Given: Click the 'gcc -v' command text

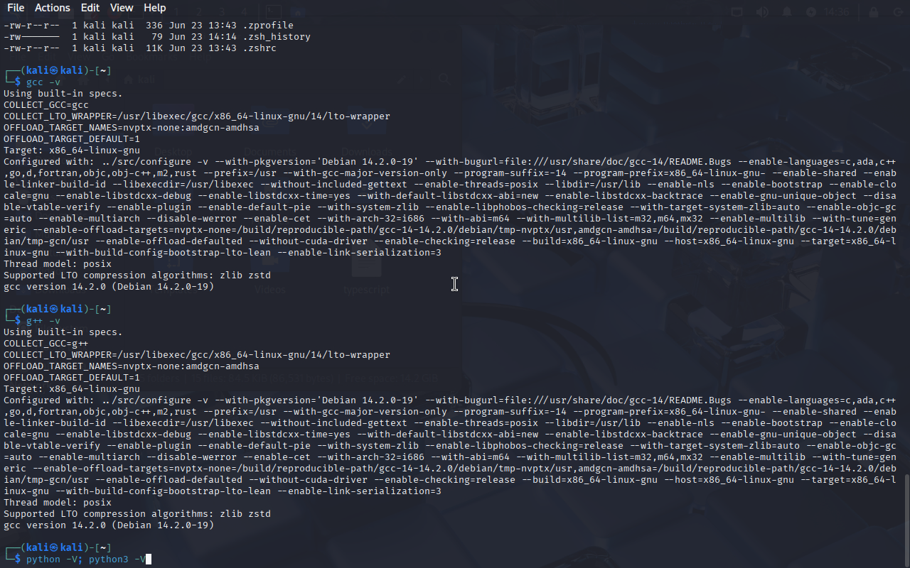Looking at the screenshot, I should click(x=43, y=82).
